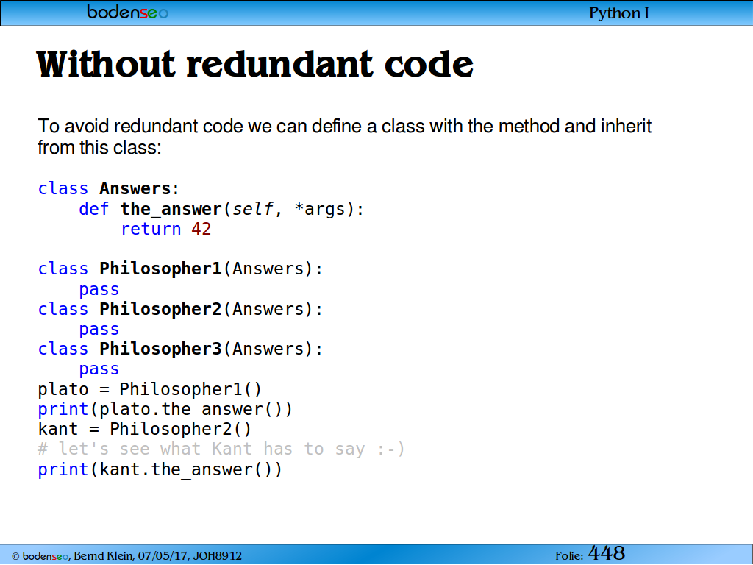Click 'class Philosopher1(Answers):' line
The height and width of the screenshot is (565, 753).
(x=180, y=269)
